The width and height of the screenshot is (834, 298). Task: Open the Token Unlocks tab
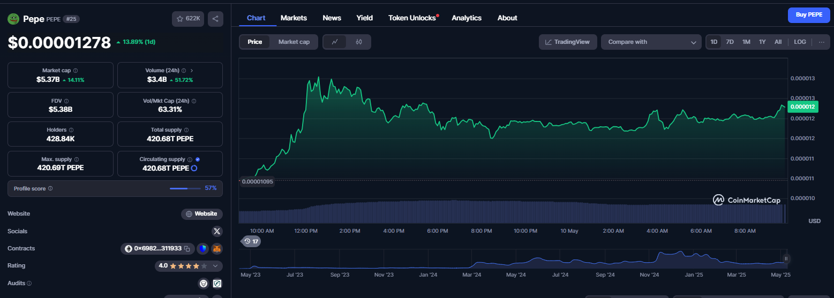[412, 18]
